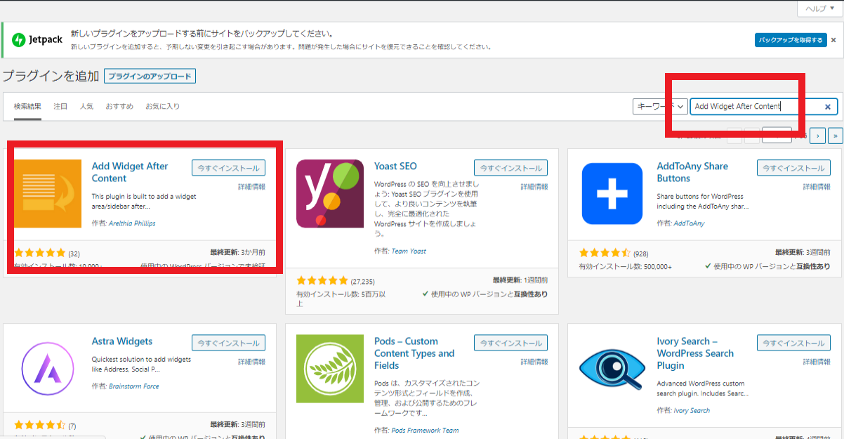This screenshot has width=844, height=439.
Task: Click author link Pods Framework Team
Action: pyautogui.click(x=425, y=430)
